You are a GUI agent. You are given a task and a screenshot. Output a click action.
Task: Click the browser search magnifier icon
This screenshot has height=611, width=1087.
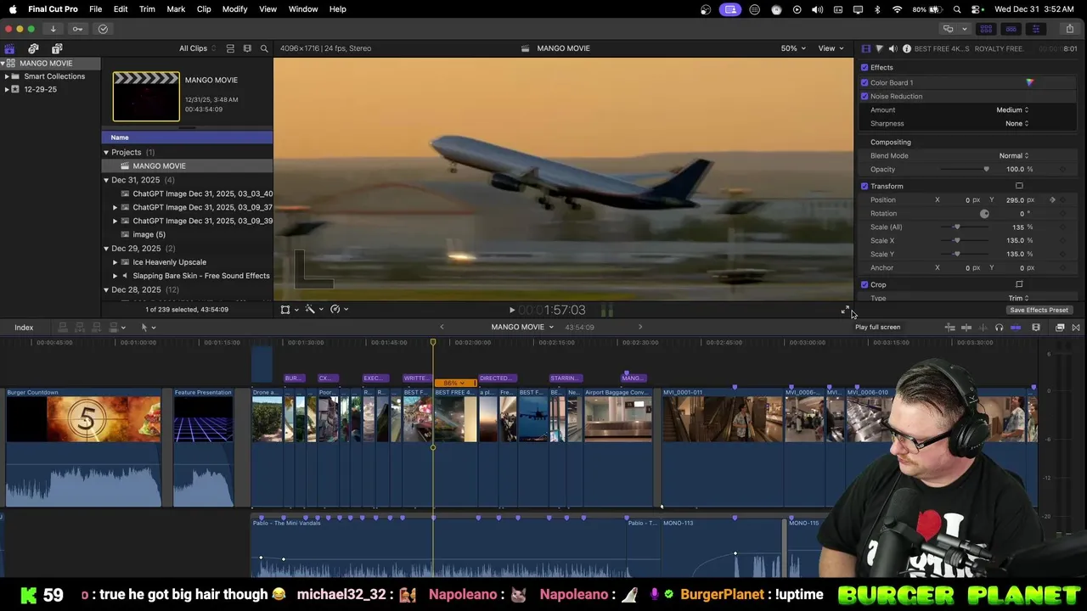coord(264,48)
